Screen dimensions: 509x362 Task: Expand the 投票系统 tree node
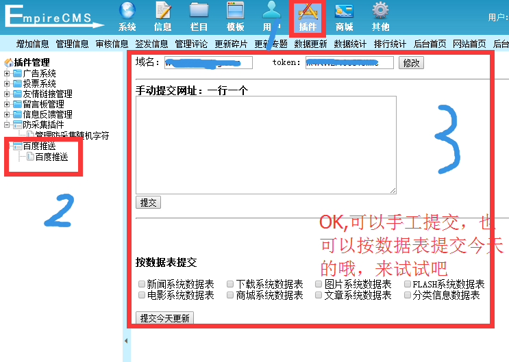point(6,83)
